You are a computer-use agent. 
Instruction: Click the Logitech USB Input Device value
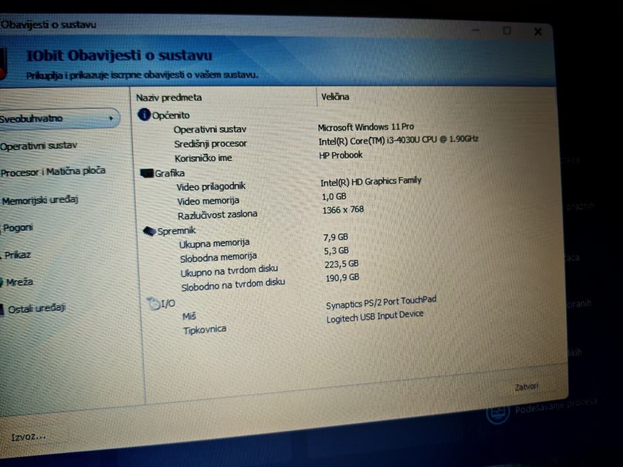tap(375, 317)
